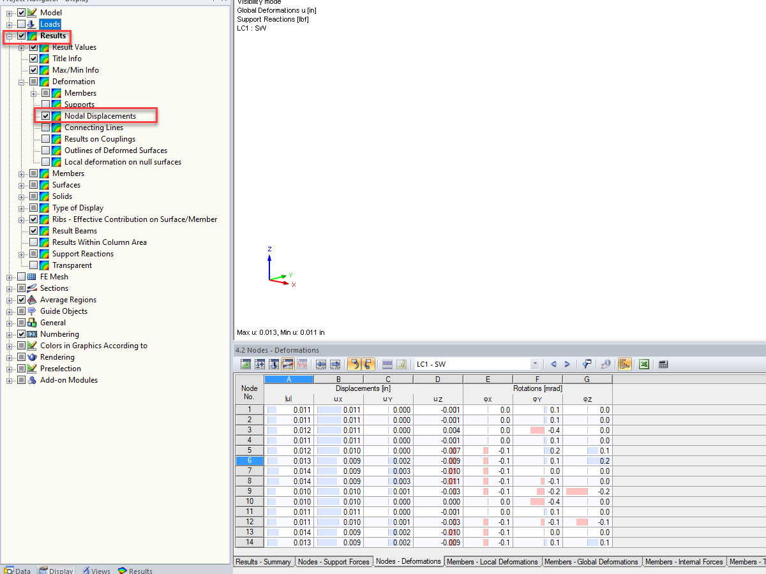Select the Preselection tree item
Screen dimensions: 766x574
(x=61, y=369)
